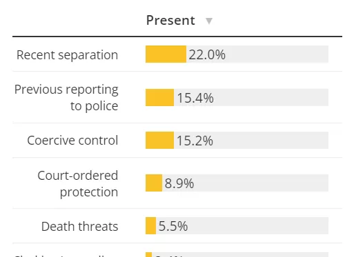
Task: Select the 15.2% value
Action: click(x=195, y=141)
